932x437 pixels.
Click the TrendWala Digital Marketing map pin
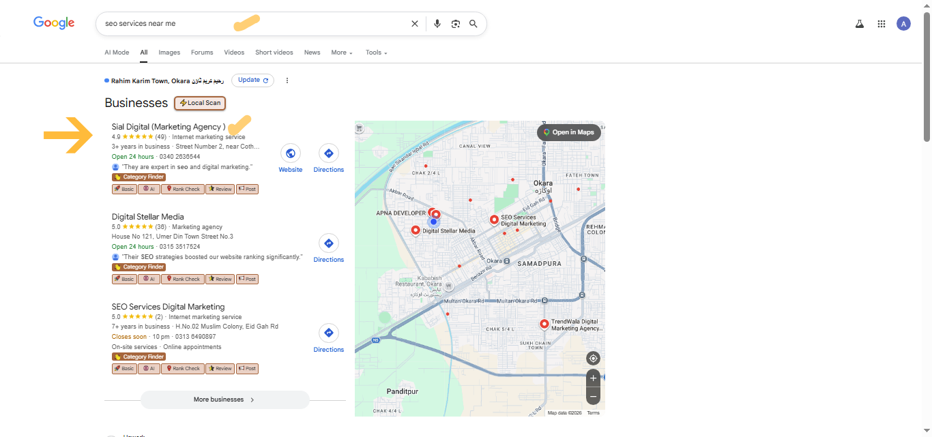(544, 325)
